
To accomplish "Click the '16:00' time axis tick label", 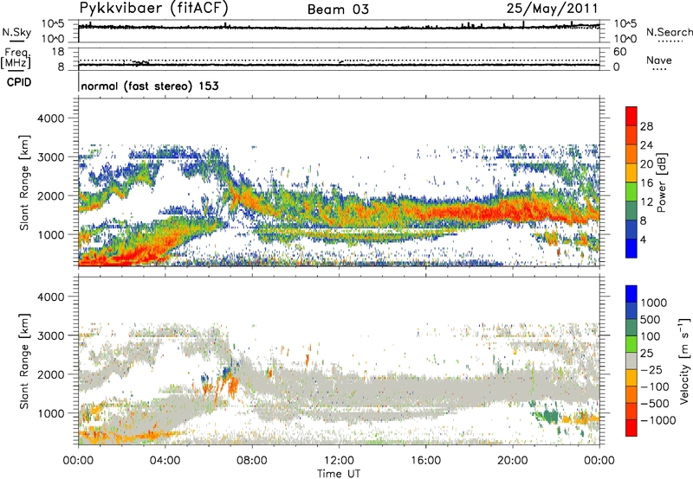I will [425, 461].
